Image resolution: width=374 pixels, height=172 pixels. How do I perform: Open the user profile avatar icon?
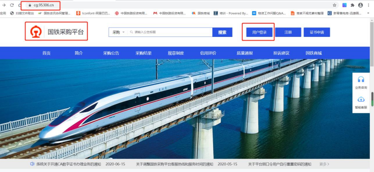click(x=360, y=5)
